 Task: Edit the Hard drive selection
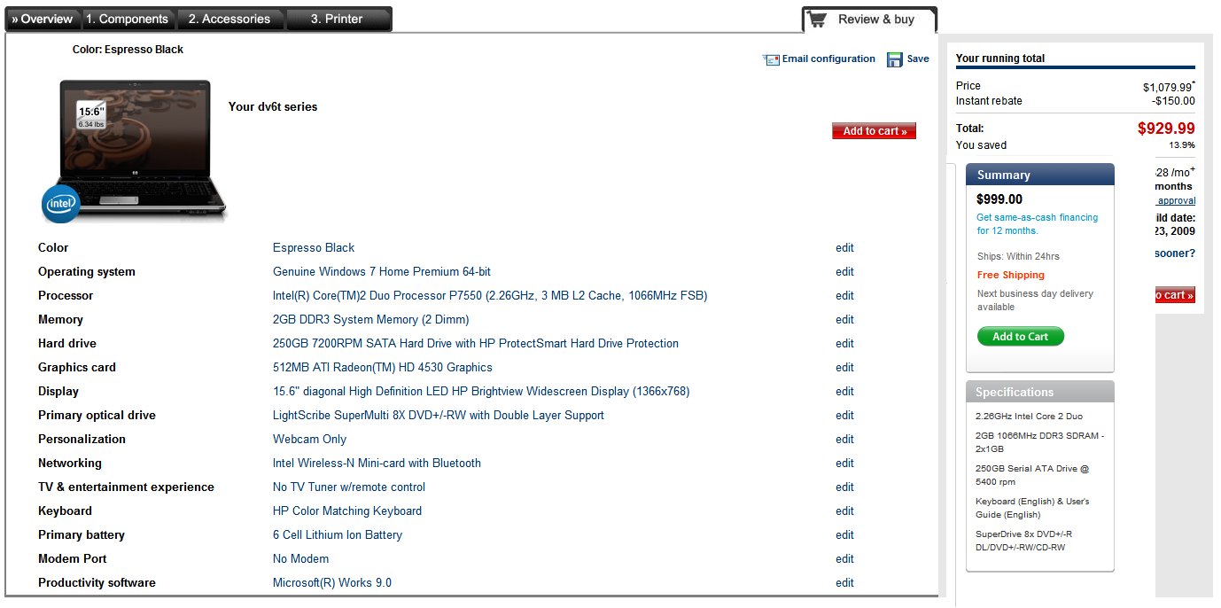coord(844,344)
